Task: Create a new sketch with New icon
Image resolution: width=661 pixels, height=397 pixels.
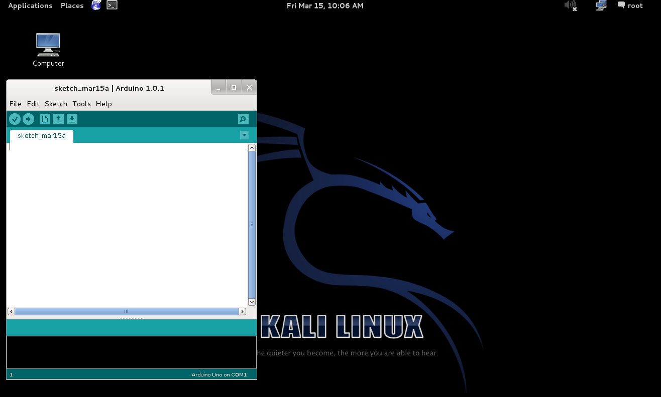Action: (x=45, y=119)
